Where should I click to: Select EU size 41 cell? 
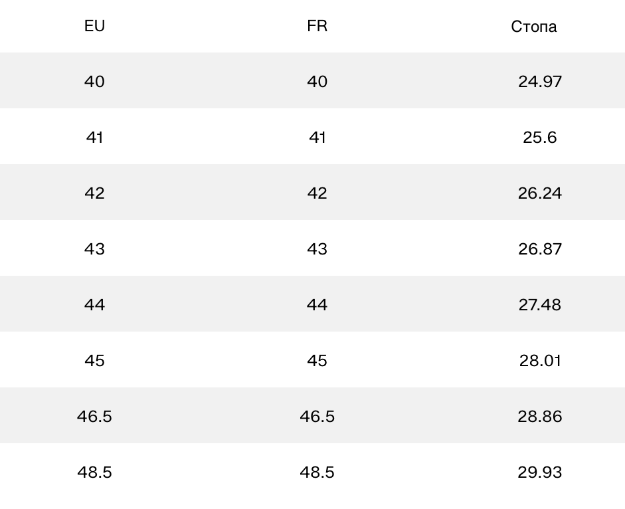(x=94, y=137)
